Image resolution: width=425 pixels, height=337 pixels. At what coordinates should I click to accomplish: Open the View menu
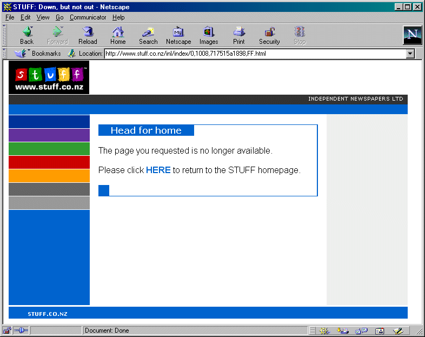coord(43,17)
